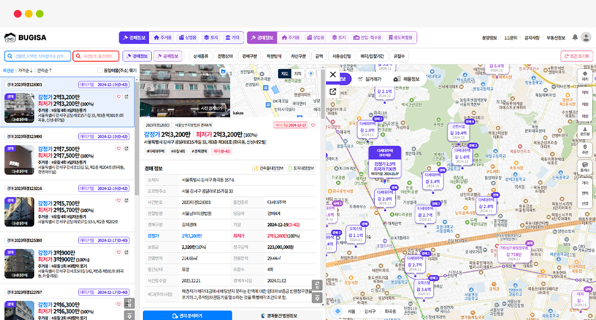Viewport: 596px width, 320px height.
Task: Click the notification bell icon
Action: point(575,38)
